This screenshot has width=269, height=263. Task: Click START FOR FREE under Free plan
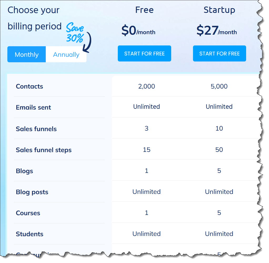pyautogui.click(x=144, y=54)
